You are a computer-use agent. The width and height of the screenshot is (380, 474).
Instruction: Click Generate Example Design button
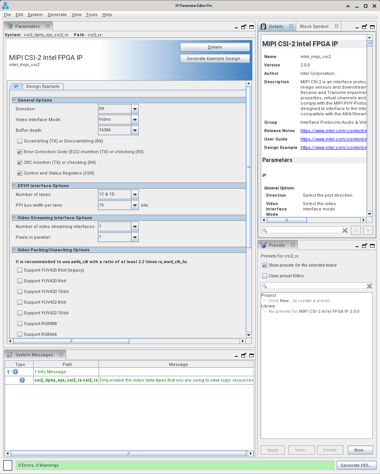(x=215, y=58)
